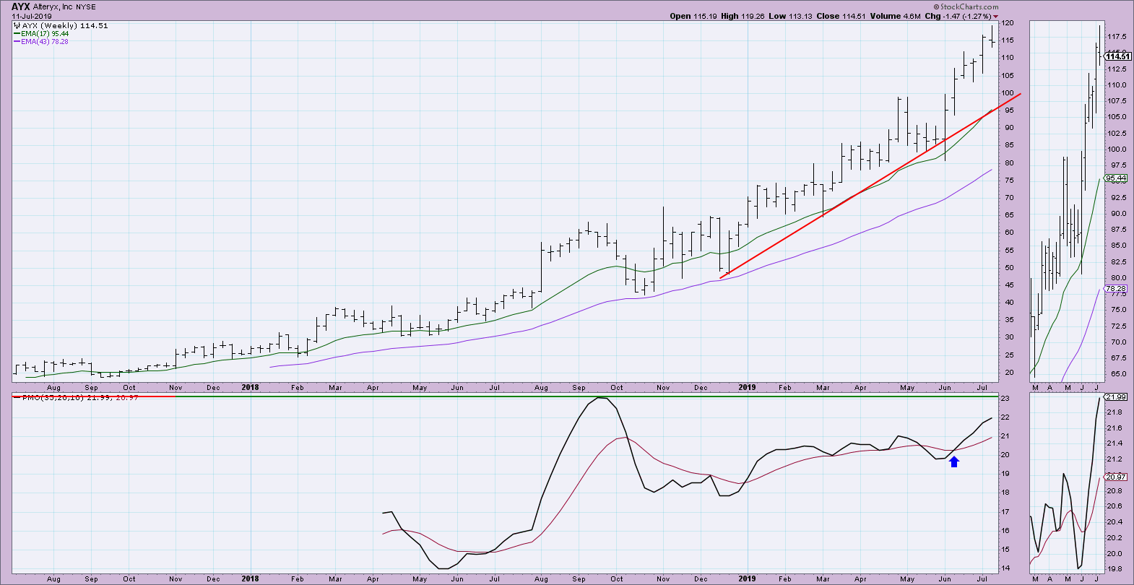Click the 114.51 last-price flag
This screenshot has height=585, width=1134.
click(1117, 56)
